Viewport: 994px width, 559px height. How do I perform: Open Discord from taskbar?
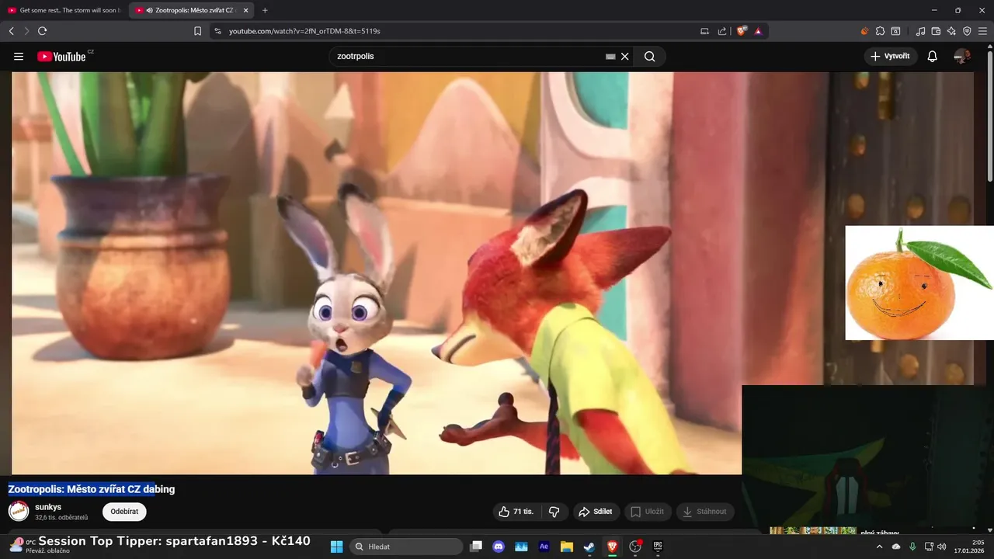[499, 547]
